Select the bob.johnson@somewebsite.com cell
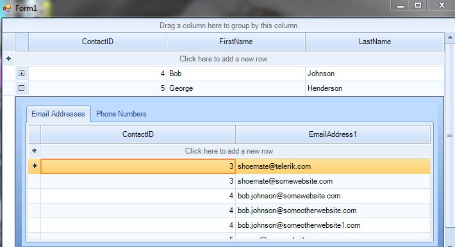455x247 pixels. 333,196
